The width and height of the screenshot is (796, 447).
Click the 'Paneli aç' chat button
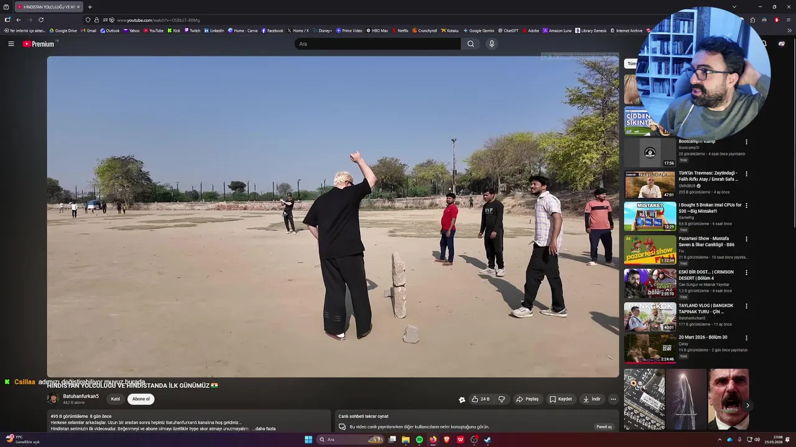click(x=604, y=427)
